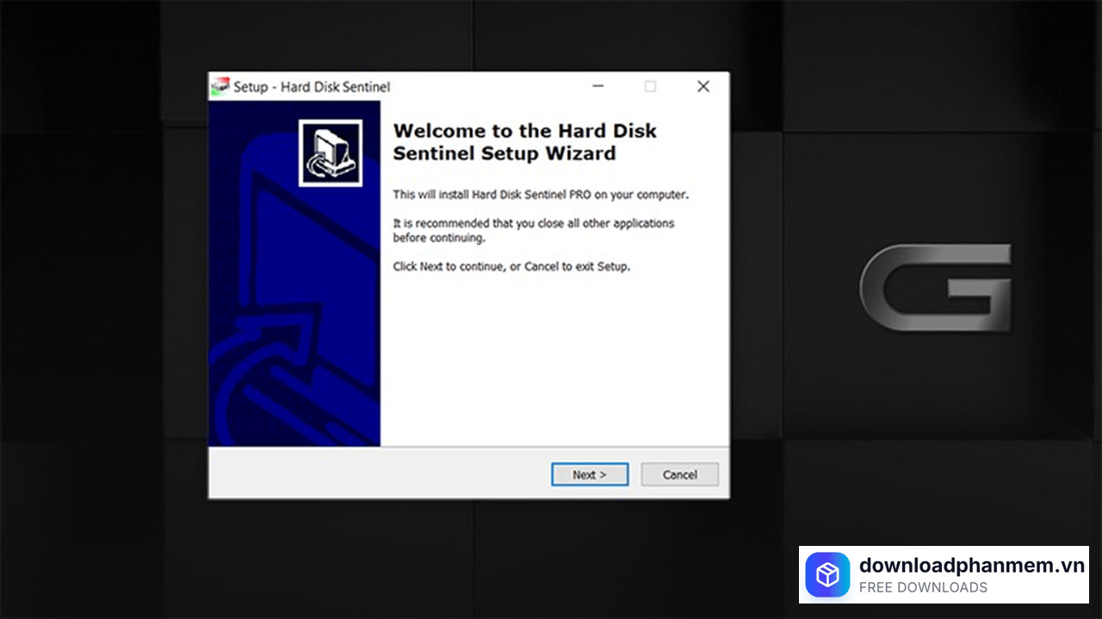The width and height of the screenshot is (1102, 619).
Task: Click the 'FREE DOWNLOADS' caption
Action: click(x=923, y=588)
